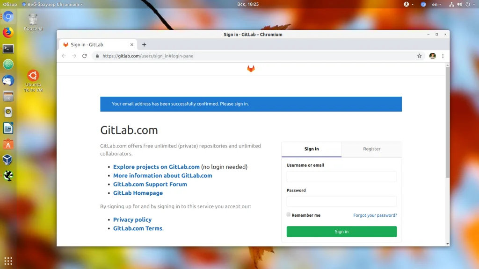
Task: Open the Обзор activities overview
Action: [x=10, y=4]
